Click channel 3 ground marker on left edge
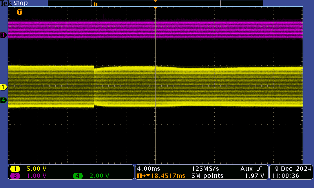The height and width of the screenshot is (188, 314). [4, 35]
